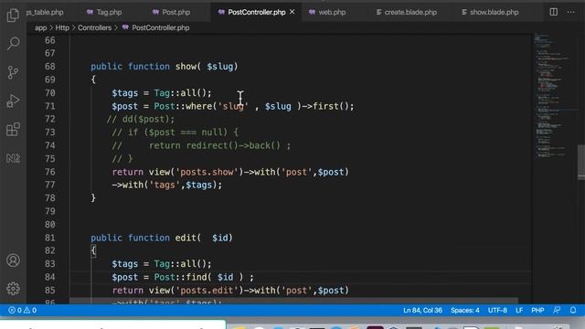
Task: Open the Manage gear icon
Action: [x=13, y=289]
